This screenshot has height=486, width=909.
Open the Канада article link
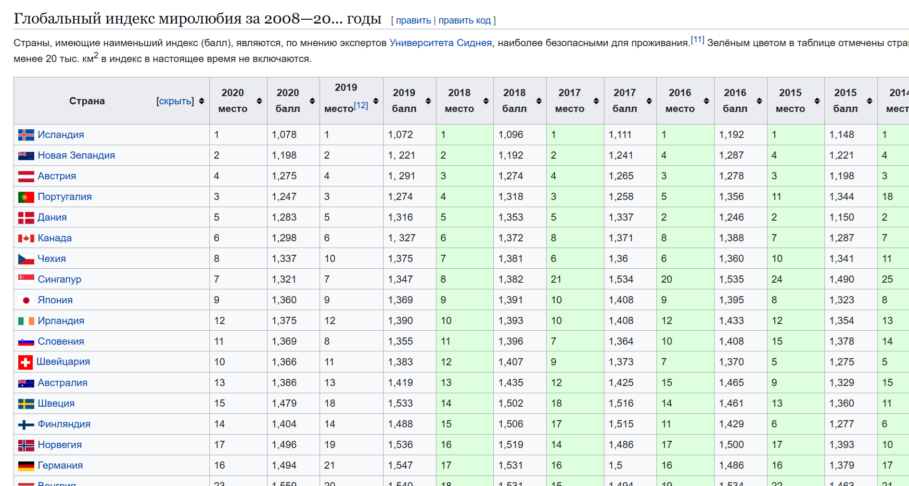[54, 238]
